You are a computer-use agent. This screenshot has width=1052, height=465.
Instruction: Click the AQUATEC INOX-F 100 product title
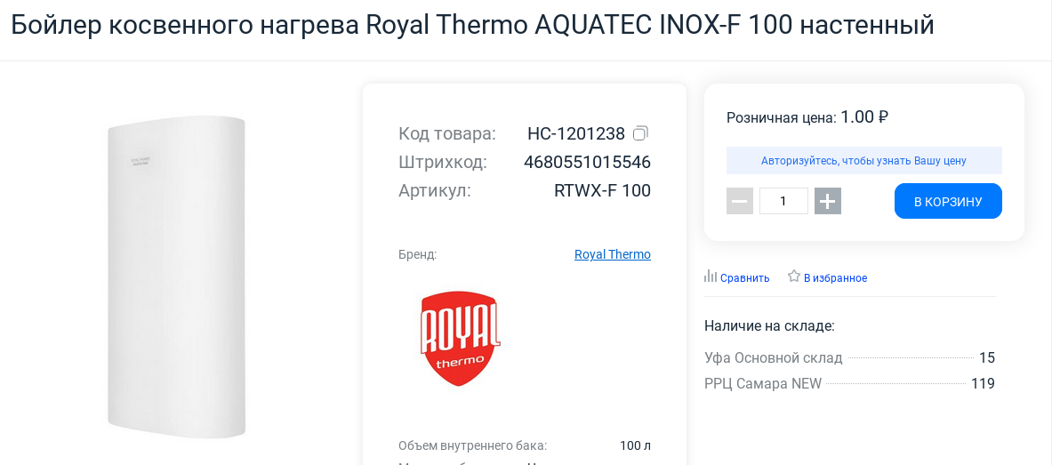[472, 25]
